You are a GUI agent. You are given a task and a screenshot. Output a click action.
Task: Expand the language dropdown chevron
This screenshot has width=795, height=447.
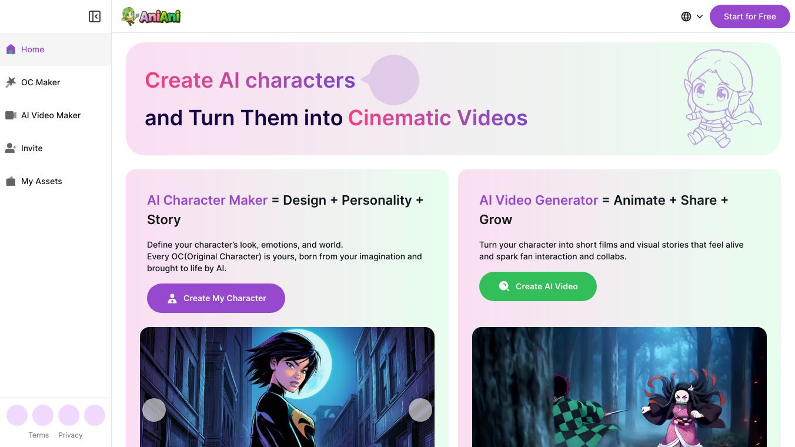pyautogui.click(x=700, y=16)
